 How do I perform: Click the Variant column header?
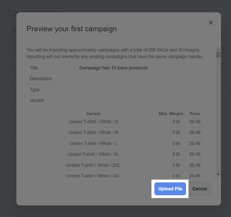pos(93,114)
